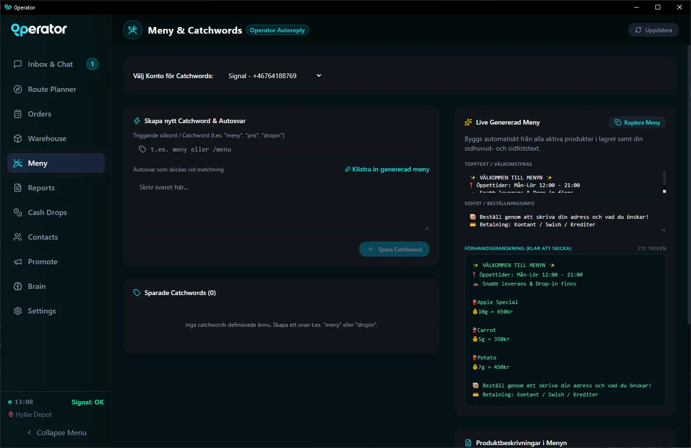Click the Brain icon in sidebar
The image size is (691, 448).
18,286
